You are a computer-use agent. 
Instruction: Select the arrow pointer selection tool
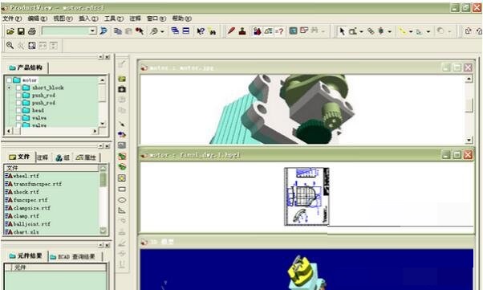tap(342, 31)
